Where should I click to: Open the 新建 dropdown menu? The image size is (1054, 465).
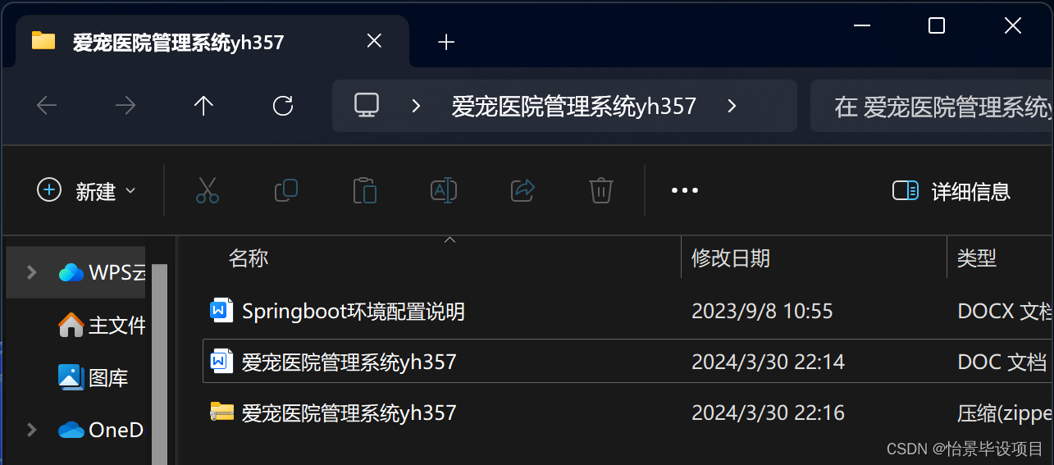(x=86, y=191)
